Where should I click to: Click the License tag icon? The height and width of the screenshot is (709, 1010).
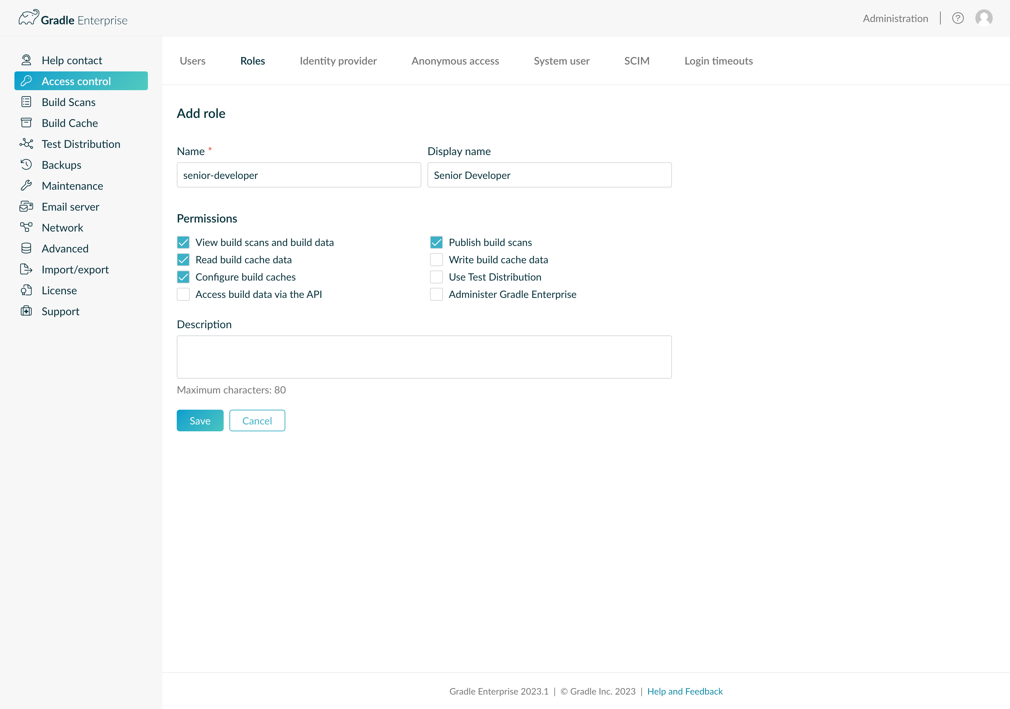pos(26,290)
